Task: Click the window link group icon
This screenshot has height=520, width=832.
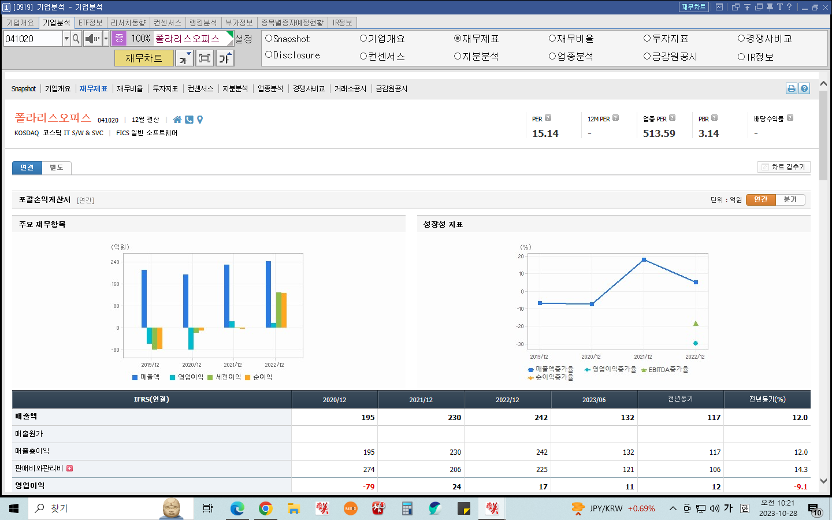Action: pyautogui.click(x=736, y=7)
